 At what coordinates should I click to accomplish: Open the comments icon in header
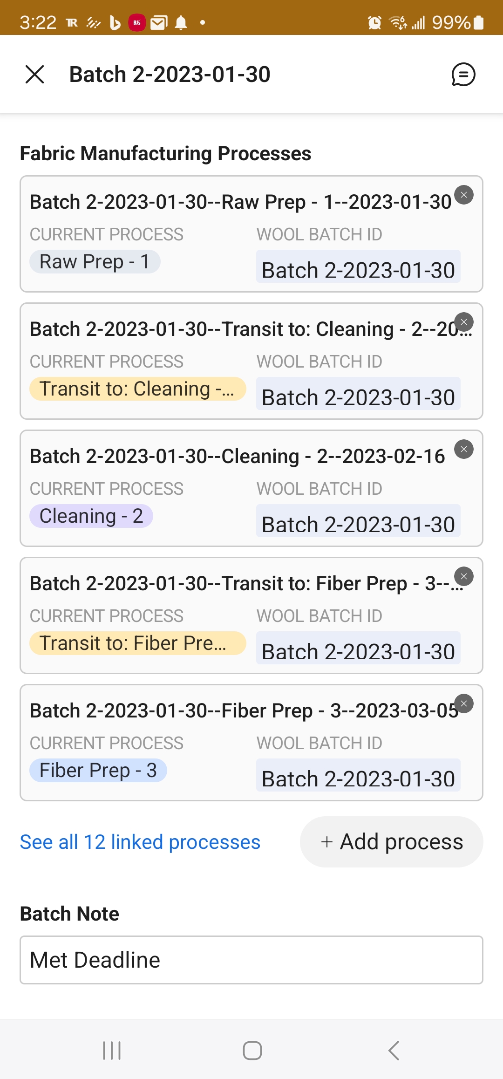click(463, 75)
